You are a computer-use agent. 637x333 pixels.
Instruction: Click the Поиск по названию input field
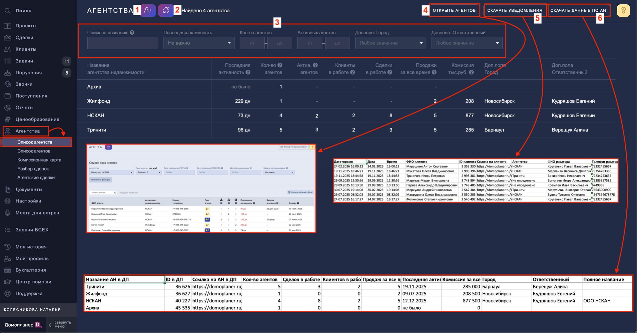122,43
